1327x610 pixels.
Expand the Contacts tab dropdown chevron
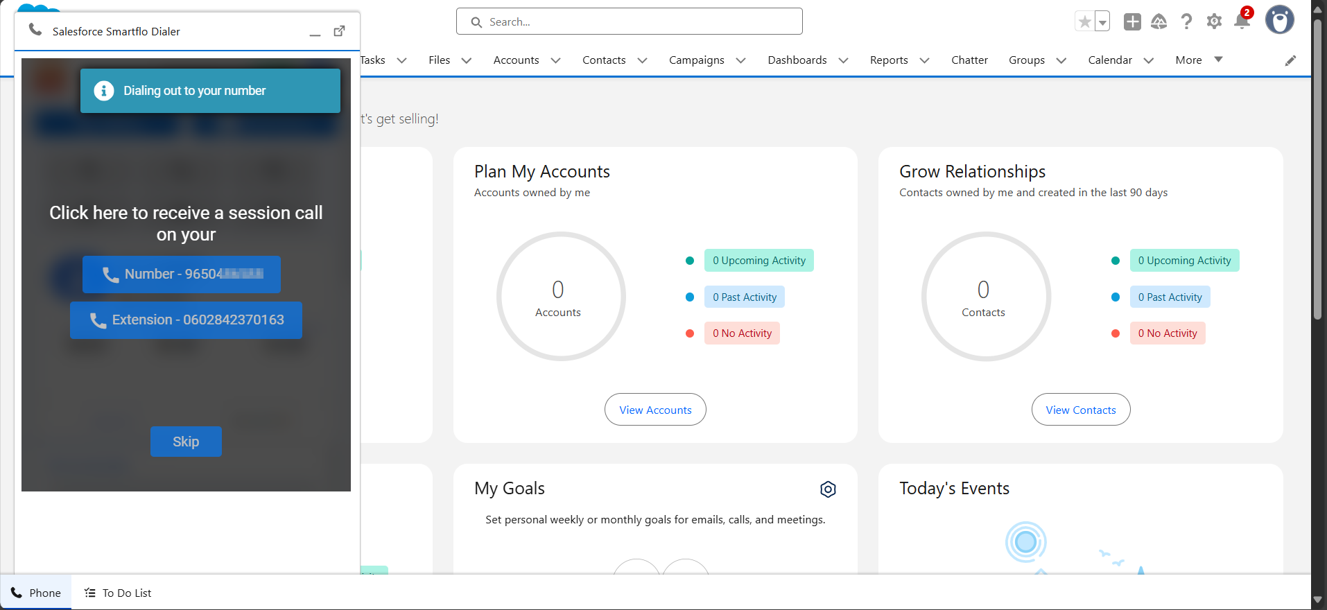tap(642, 60)
